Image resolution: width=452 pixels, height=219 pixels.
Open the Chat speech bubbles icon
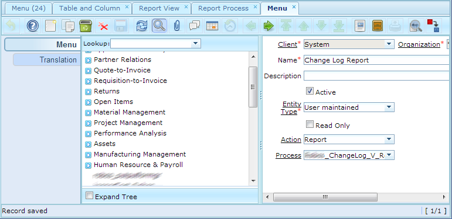point(195,26)
